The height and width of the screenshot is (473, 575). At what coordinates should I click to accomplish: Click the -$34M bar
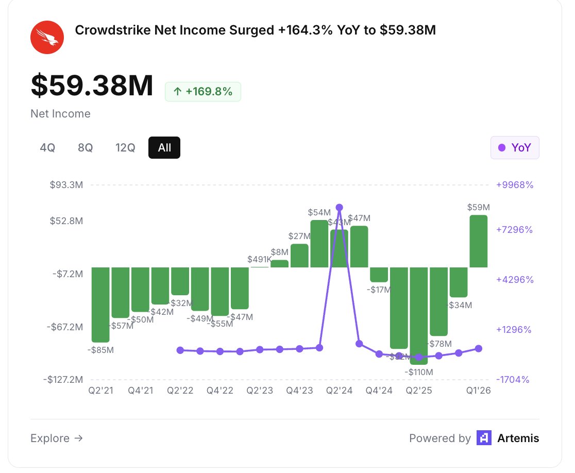[459, 282]
